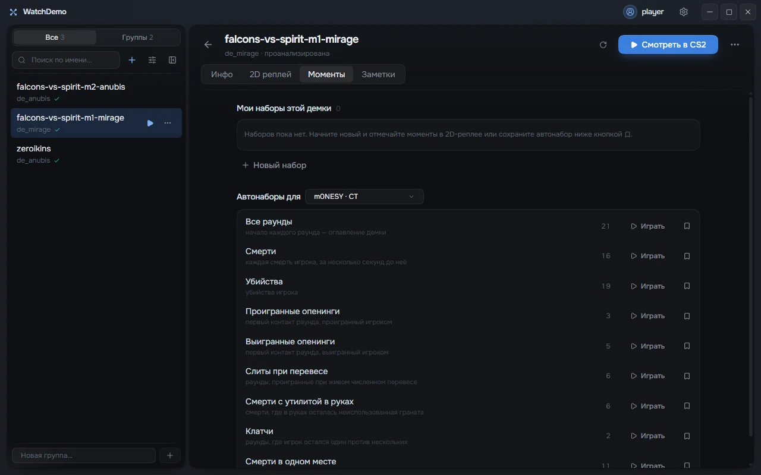Click the refresh icon beside Смотреть в CS2

coord(603,45)
